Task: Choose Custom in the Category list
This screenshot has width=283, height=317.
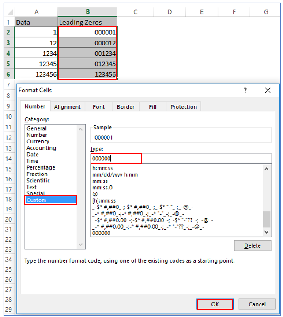Action: [x=50, y=200]
